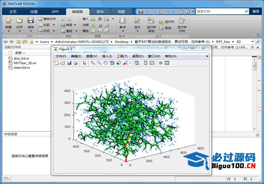Screen dimensions: 264x184
Task: Open the Tools (工具) menu in Figure window
Action: 122,56
